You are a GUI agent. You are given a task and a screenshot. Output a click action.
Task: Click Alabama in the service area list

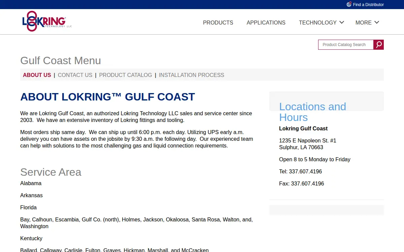click(31, 183)
